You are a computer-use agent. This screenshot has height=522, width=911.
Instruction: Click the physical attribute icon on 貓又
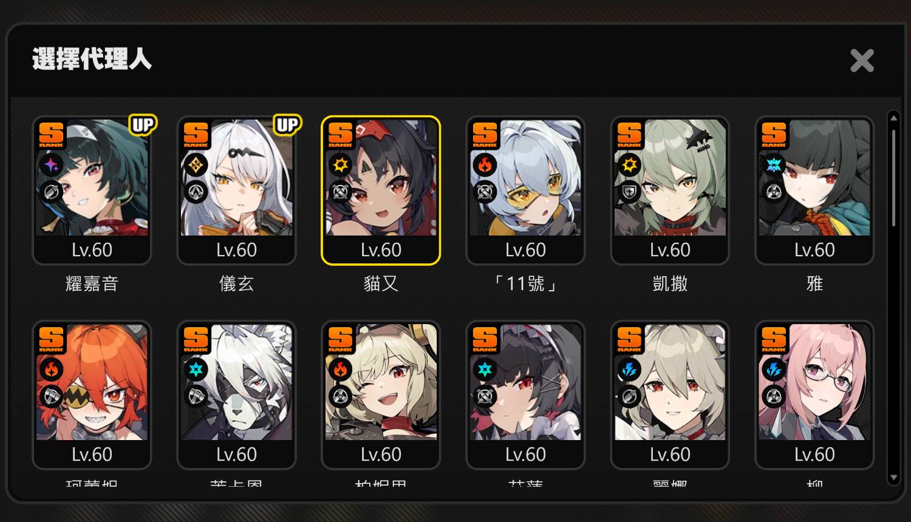[340, 164]
